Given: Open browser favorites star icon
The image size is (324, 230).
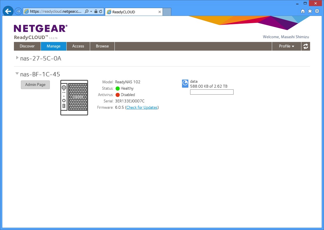Looking at the screenshot, I should pyautogui.click(x=310, y=12).
